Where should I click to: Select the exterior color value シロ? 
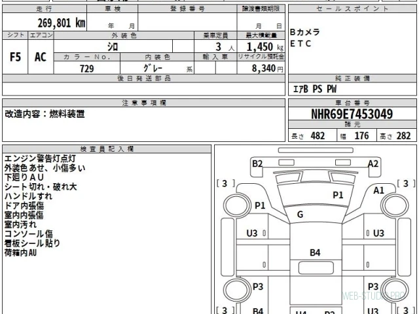pyautogui.click(x=113, y=47)
